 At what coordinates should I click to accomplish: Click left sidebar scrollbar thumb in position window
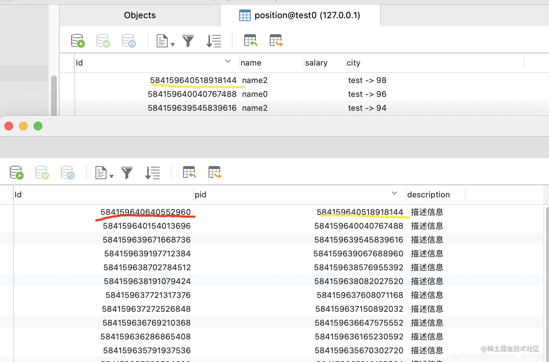coord(54,95)
